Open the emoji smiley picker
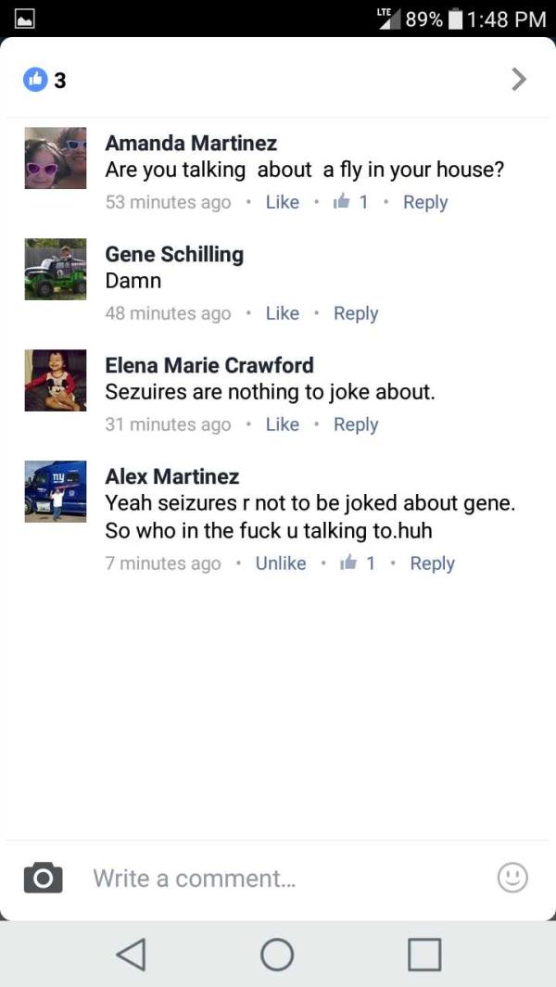This screenshot has height=987, width=556. coord(512,878)
